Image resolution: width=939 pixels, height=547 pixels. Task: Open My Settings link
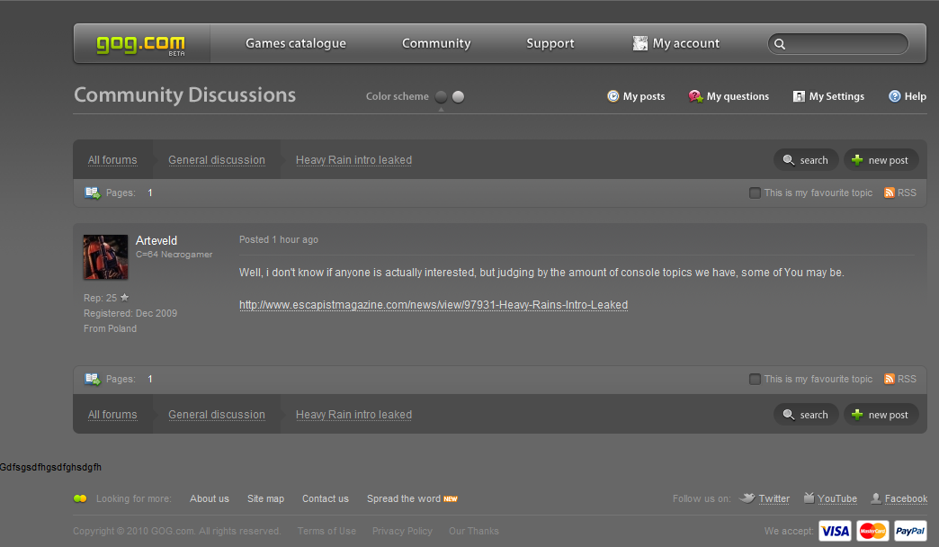pos(836,96)
